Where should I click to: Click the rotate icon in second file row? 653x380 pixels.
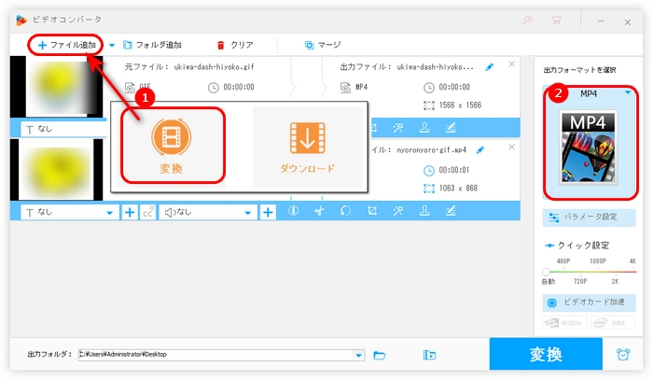tap(344, 212)
